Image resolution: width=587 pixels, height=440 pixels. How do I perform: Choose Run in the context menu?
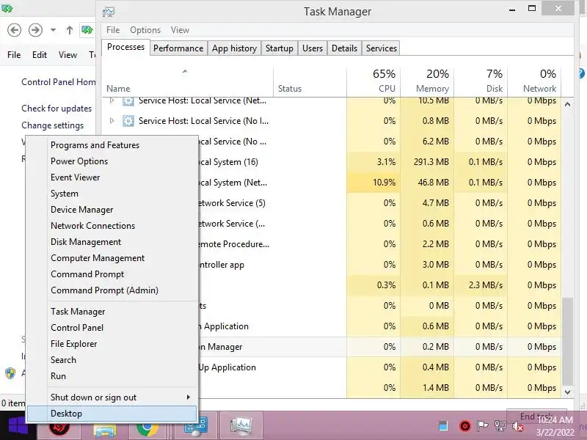click(x=59, y=375)
